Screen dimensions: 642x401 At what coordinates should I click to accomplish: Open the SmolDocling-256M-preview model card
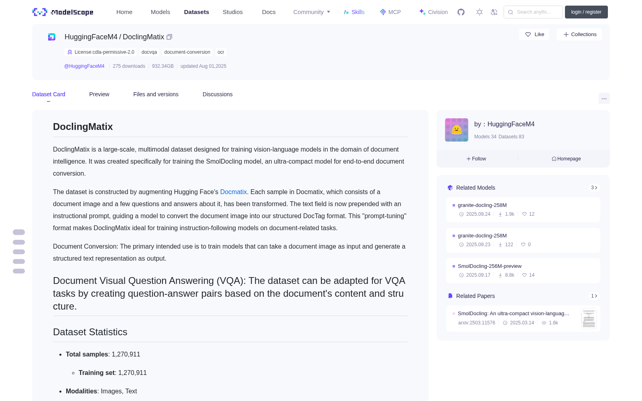523,271
